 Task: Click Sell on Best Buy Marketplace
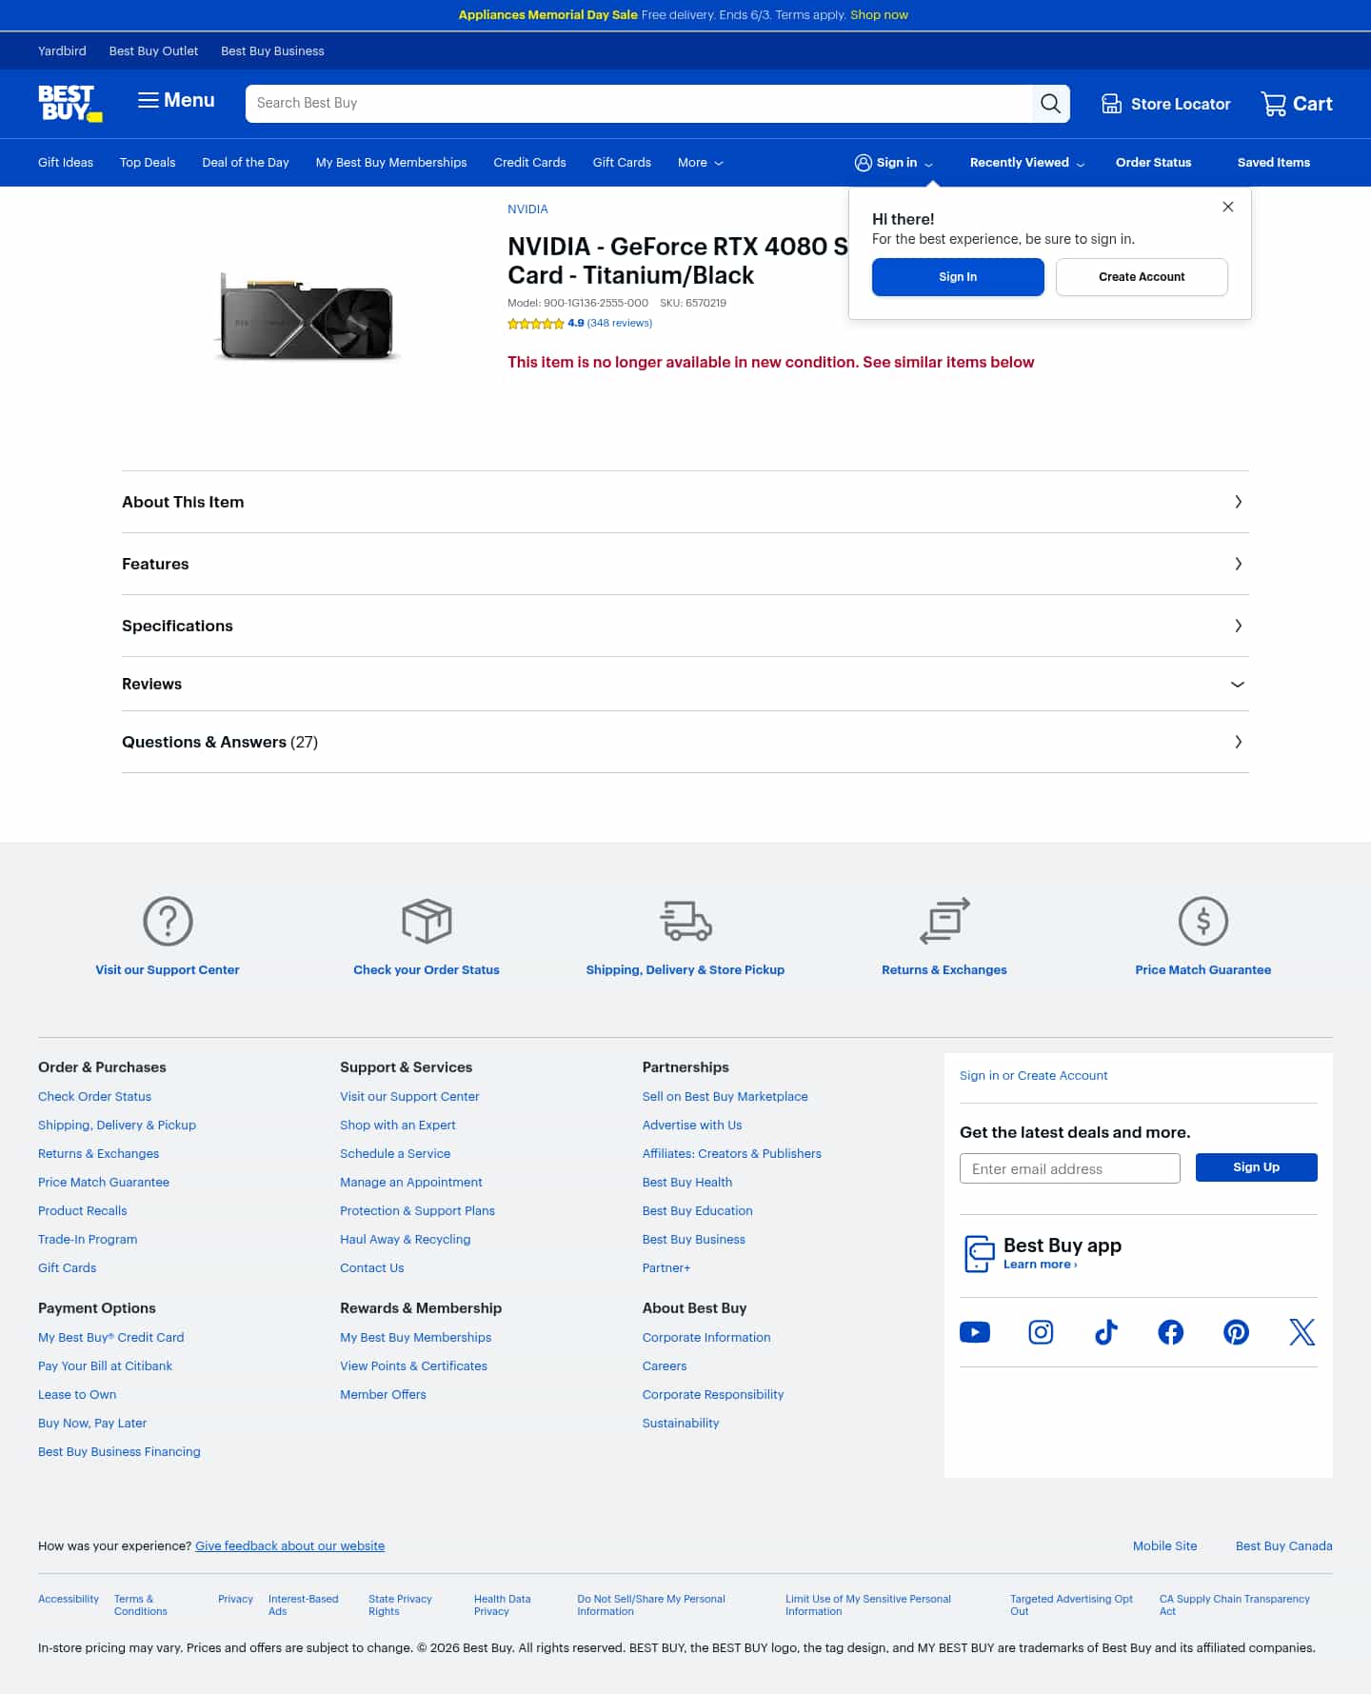[725, 1097]
